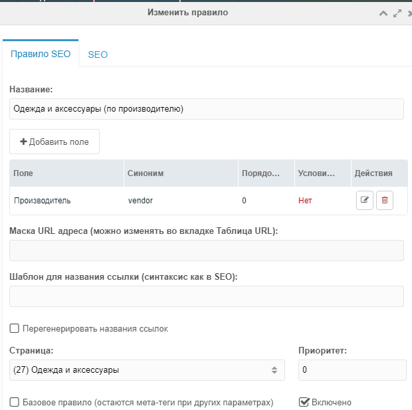Click the Маска URL адреса field
The width and height of the screenshot is (412, 410).
[x=207, y=251]
